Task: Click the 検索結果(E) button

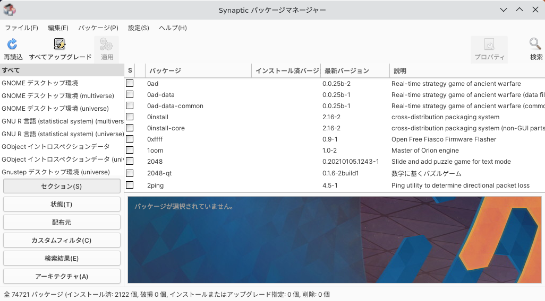Action: pos(62,259)
